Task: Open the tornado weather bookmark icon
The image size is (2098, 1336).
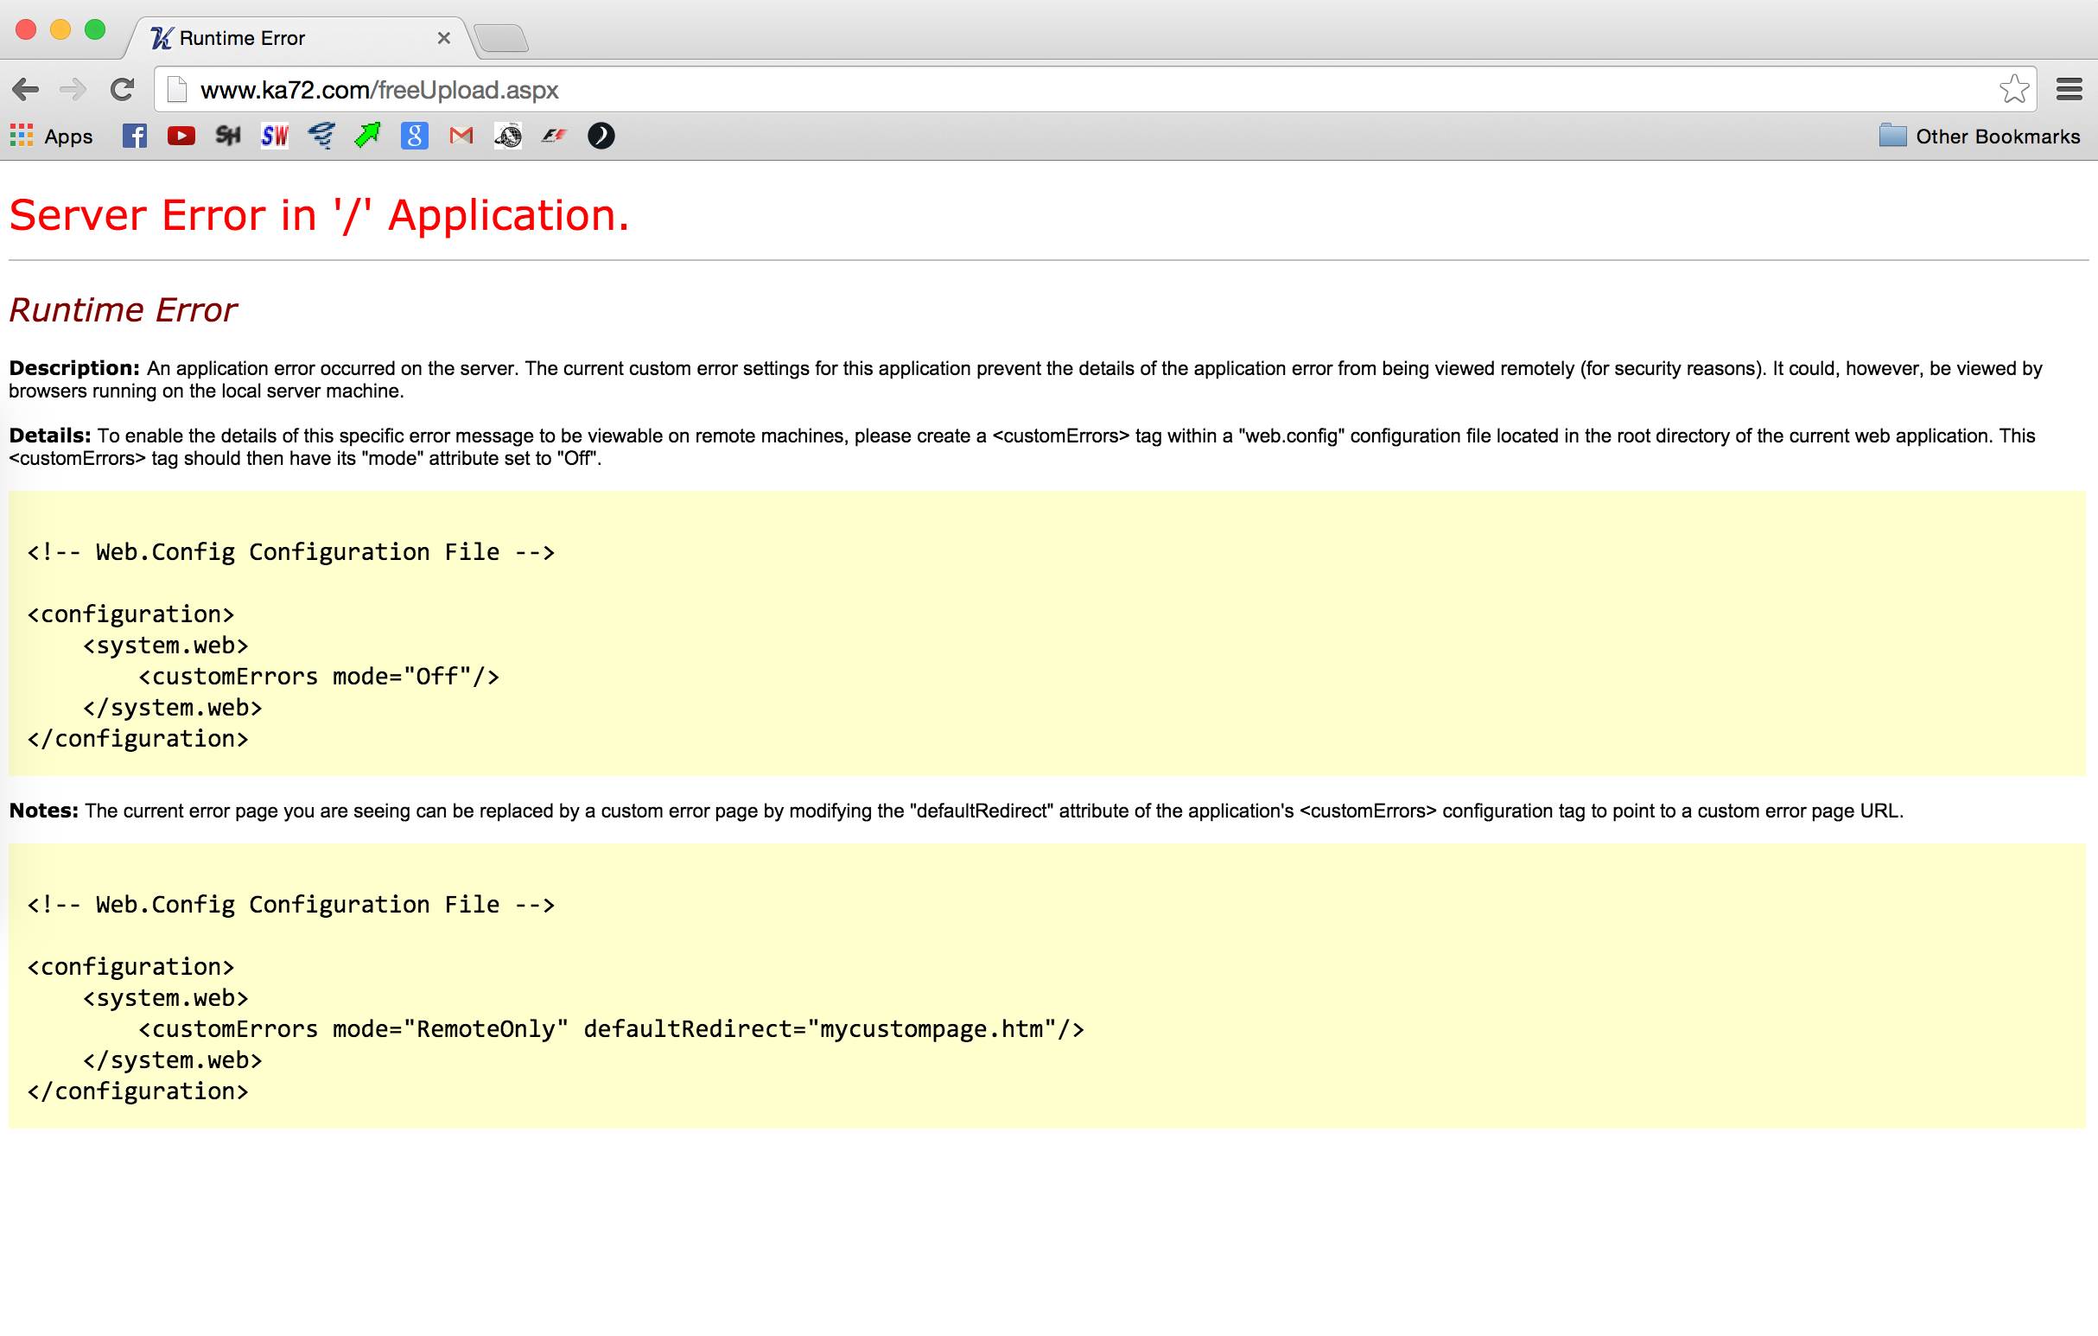Action: tap(321, 135)
